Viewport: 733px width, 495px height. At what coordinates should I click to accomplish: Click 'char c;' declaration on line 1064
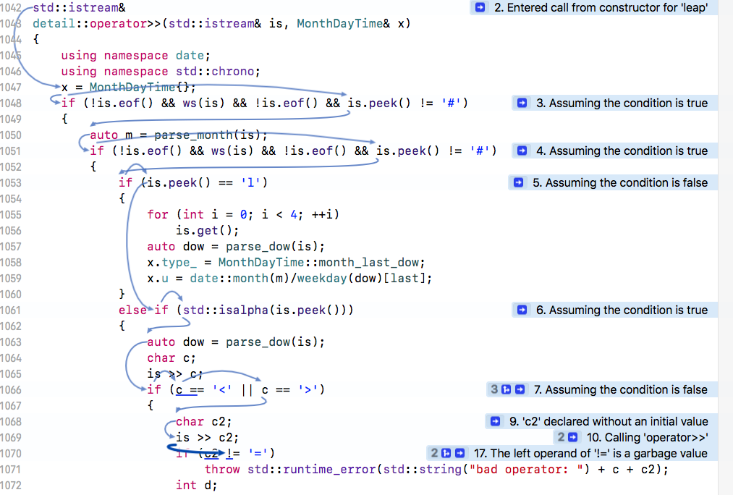tap(171, 357)
